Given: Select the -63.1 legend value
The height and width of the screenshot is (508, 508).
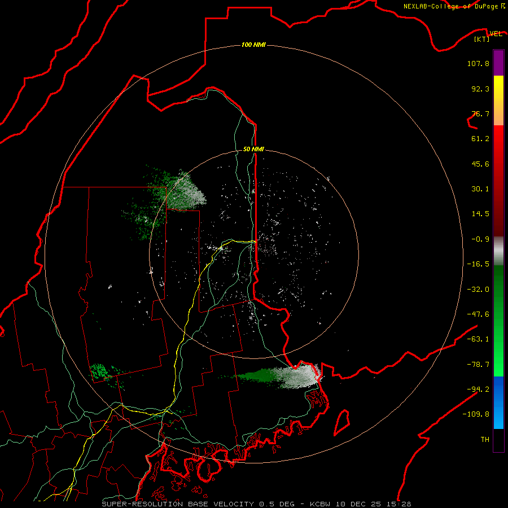Looking at the screenshot, I should click(x=478, y=339).
